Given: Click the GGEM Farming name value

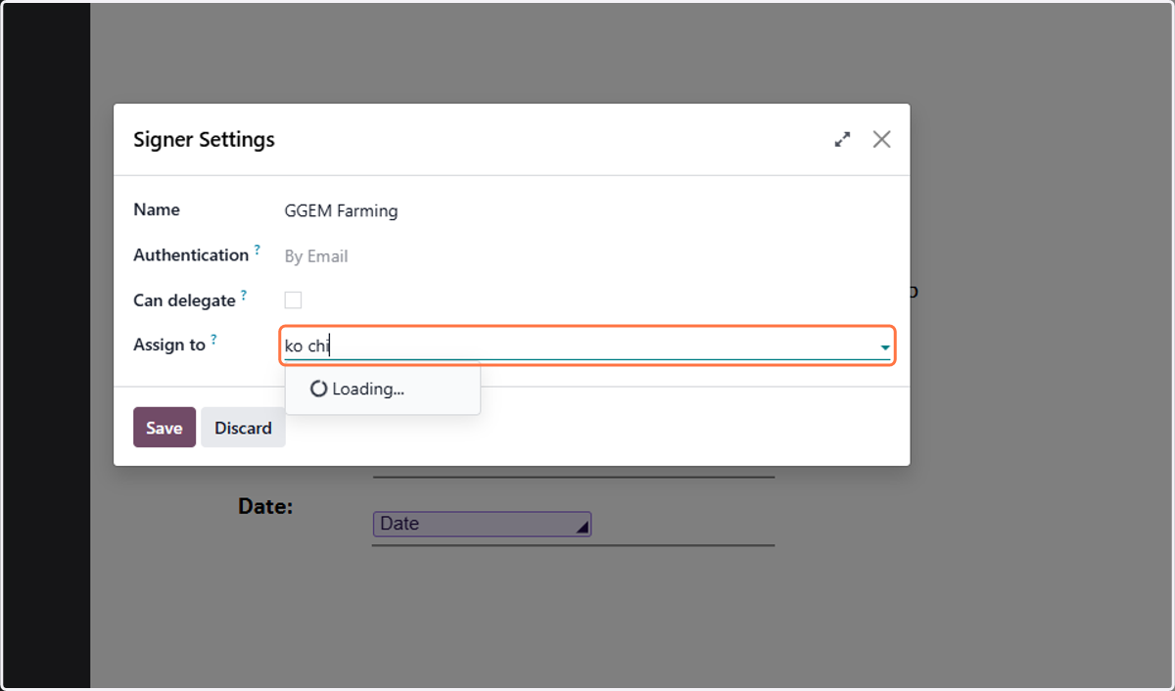Looking at the screenshot, I should tap(341, 210).
